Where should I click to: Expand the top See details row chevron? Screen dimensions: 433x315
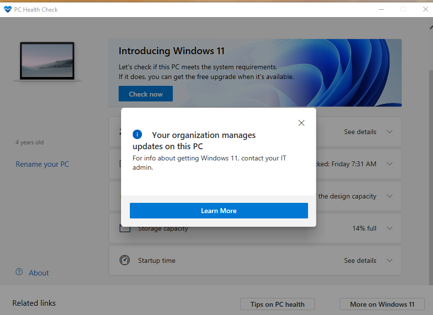click(390, 132)
